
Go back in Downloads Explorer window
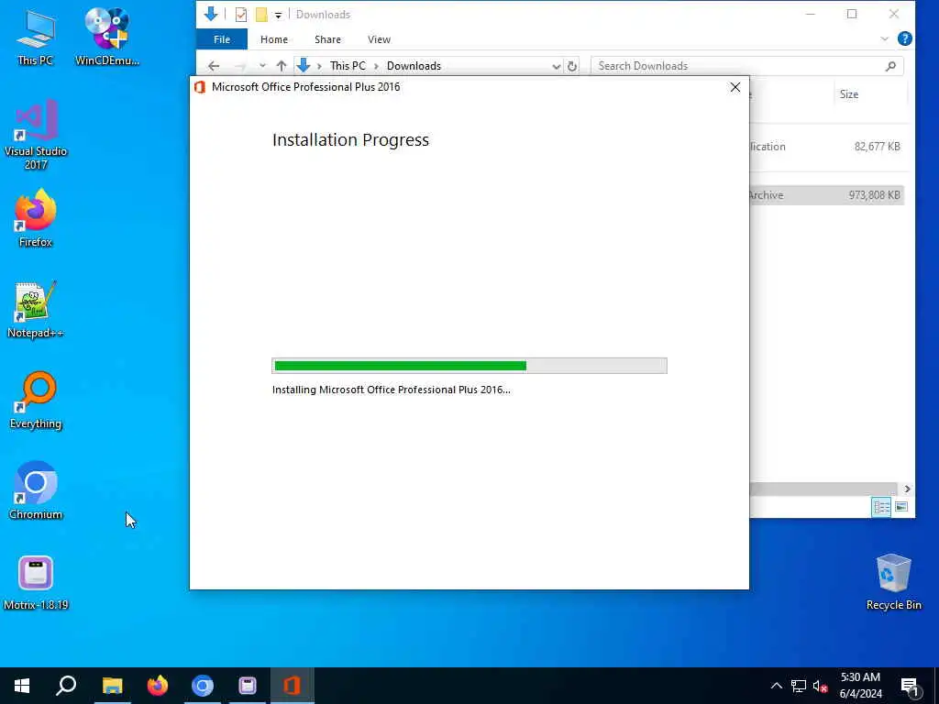pyautogui.click(x=214, y=66)
